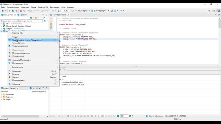The width and height of the screenshot is (221, 124).
Task: Close the Project - General tab
Action: [x=17, y=88]
